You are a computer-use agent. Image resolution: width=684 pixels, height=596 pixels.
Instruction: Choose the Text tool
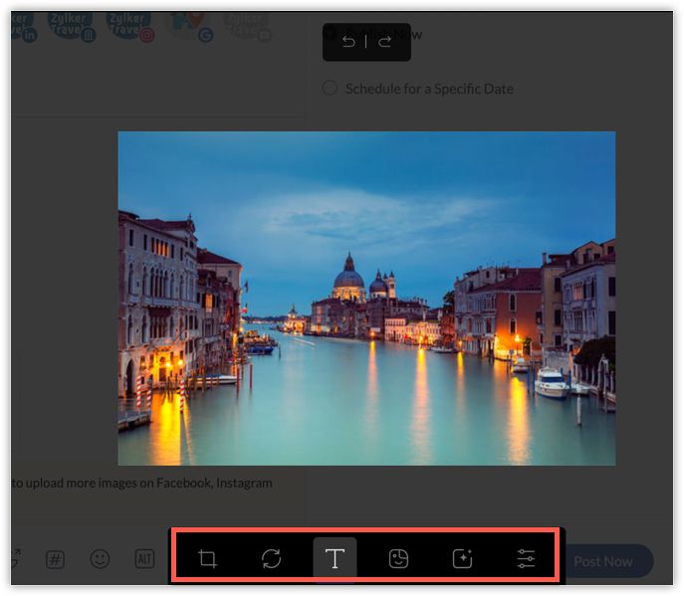coord(335,559)
